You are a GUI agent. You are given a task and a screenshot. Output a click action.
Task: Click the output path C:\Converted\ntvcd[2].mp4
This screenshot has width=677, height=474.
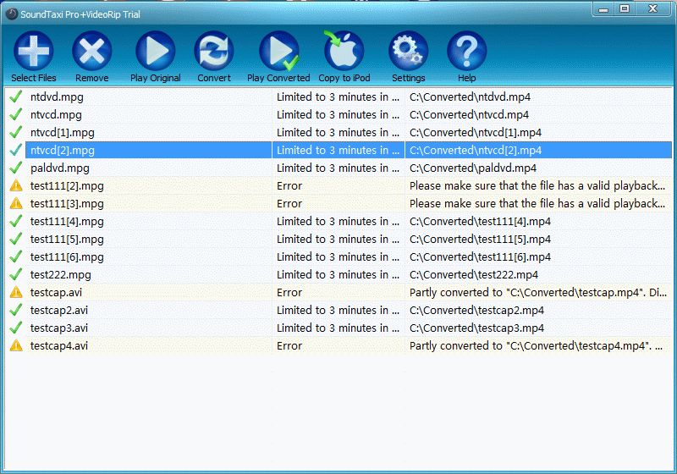[476, 150]
